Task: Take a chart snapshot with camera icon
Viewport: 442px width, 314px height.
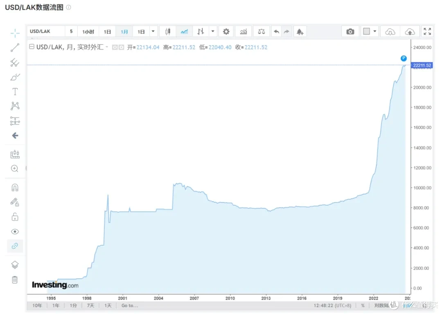Action: click(x=350, y=31)
